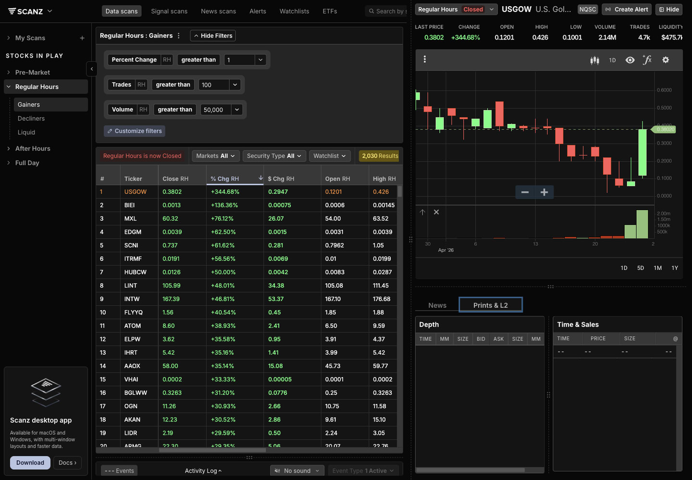The width and height of the screenshot is (692, 480).
Task: Open the fx indicators menu on the chart
Action: (647, 60)
